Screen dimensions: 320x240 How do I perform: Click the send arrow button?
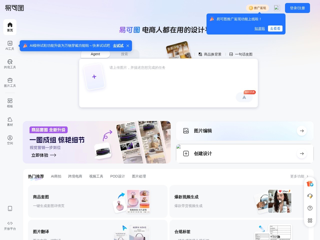coord(244,97)
